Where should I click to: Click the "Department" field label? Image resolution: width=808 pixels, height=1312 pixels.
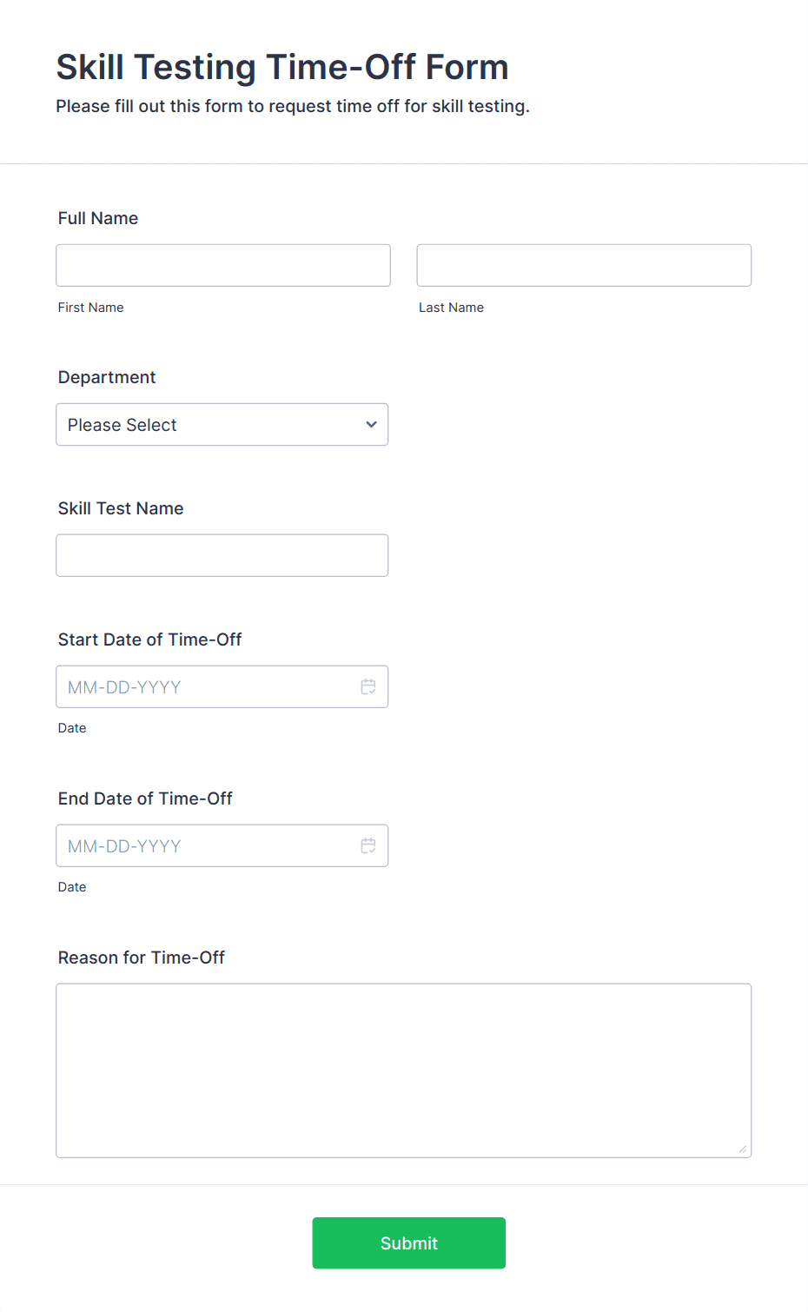pyautogui.click(x=107, y=377)
